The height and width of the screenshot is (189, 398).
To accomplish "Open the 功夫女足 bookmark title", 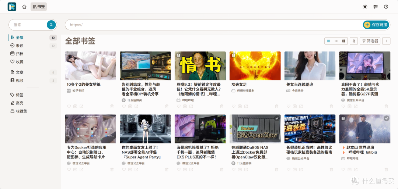I will tap(239, 84).
